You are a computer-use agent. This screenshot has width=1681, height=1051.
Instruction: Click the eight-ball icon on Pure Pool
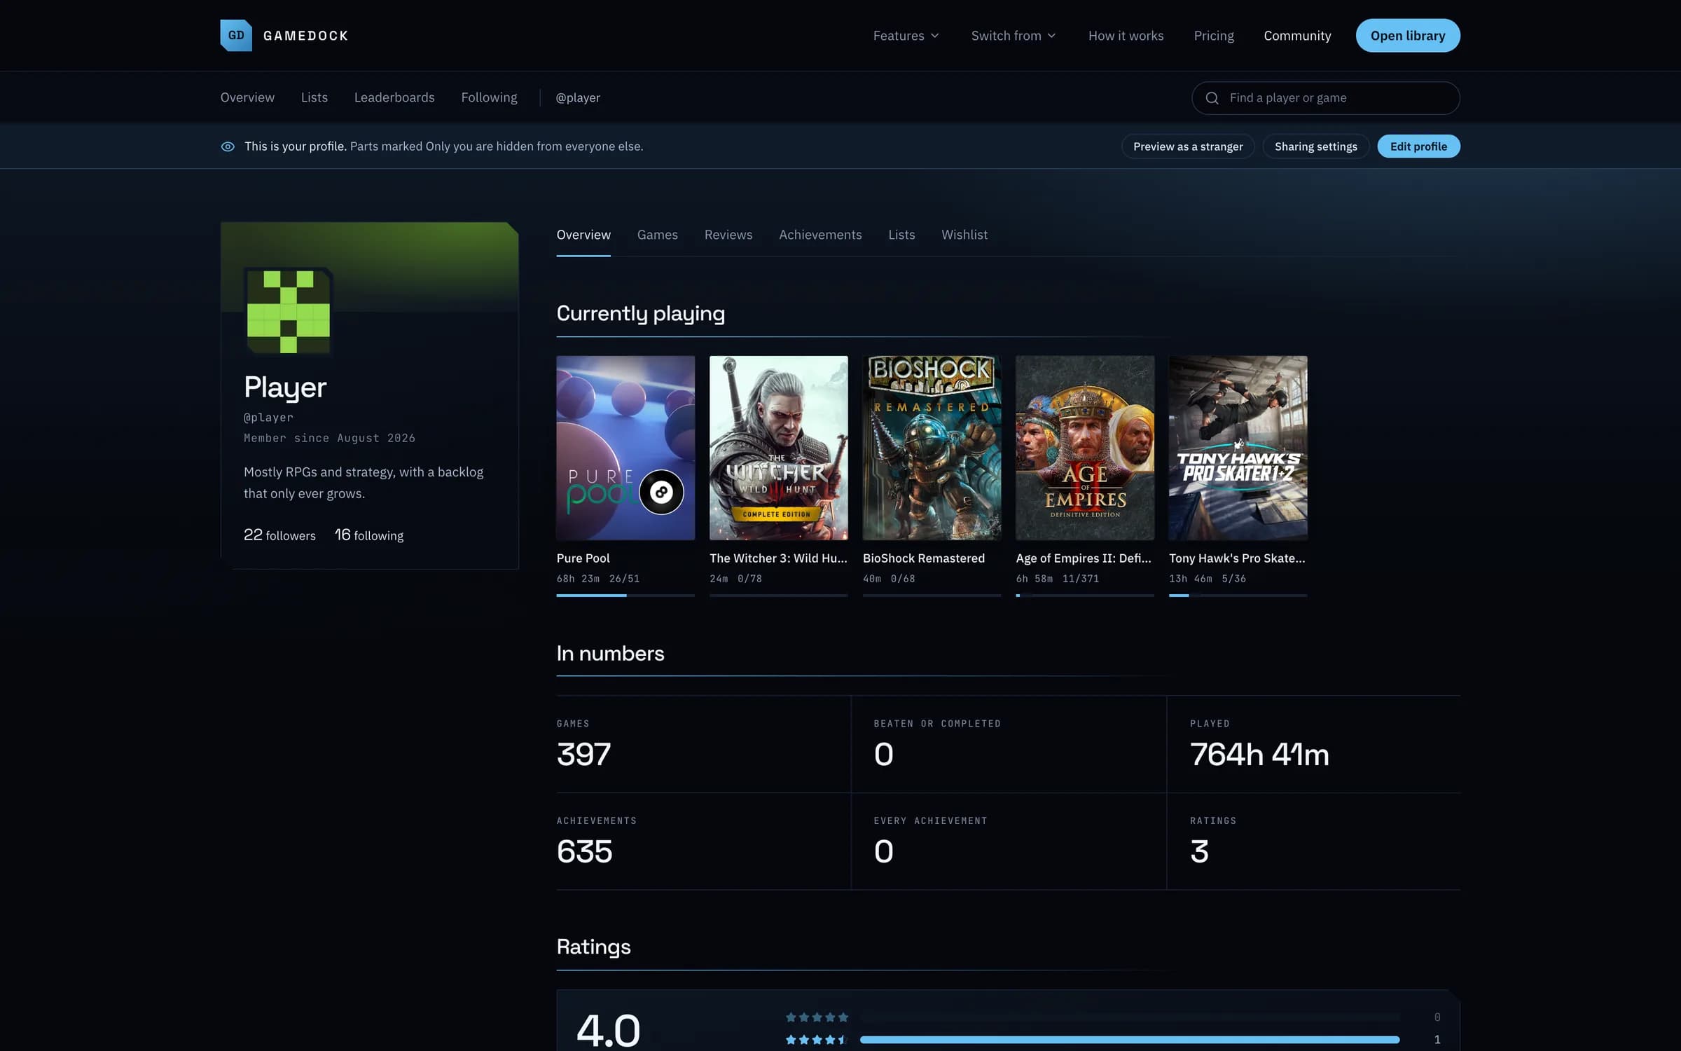661,492
